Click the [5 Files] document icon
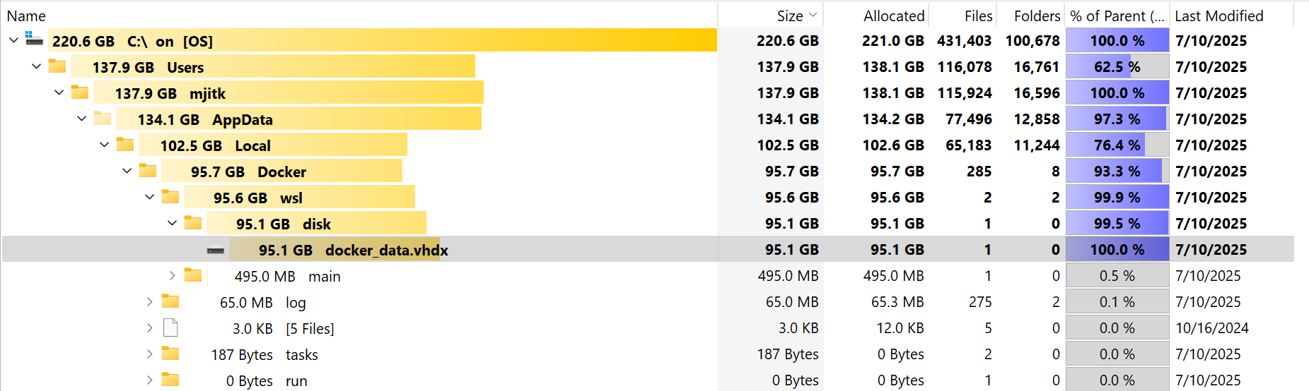This screenshot has width=1309, height=391. [x=170, y=328]
